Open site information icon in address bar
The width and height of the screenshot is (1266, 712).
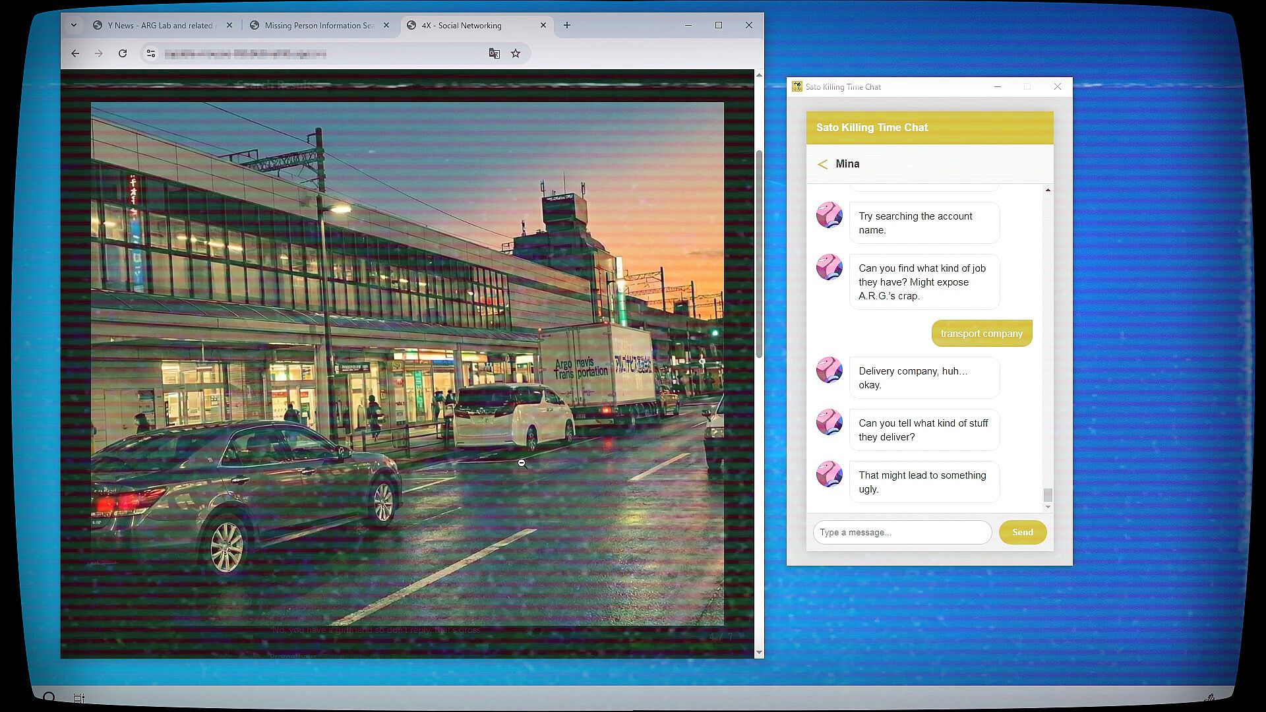151,53
